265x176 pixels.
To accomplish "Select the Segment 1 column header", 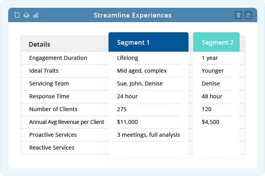I will 148,42.
